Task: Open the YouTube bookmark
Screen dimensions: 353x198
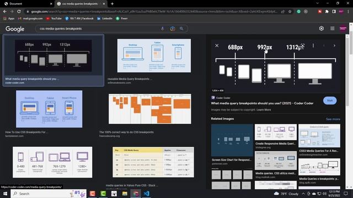Action: [x=54, y=18]
